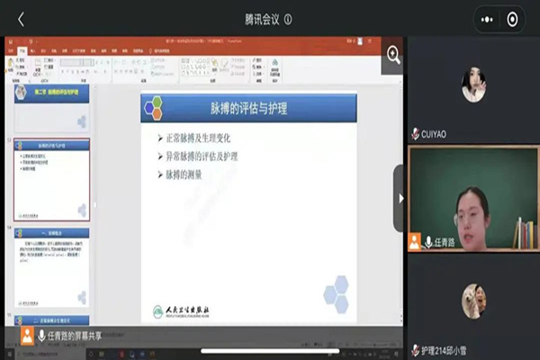Tap the 护理214邱小雪 name label
The width and height of the screenshot is (540, 360).
(444, 351)
